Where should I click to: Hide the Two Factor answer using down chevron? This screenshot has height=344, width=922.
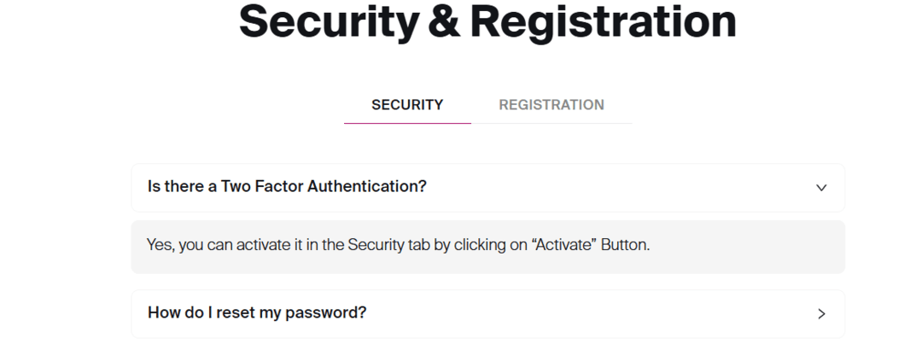point(821,188)
